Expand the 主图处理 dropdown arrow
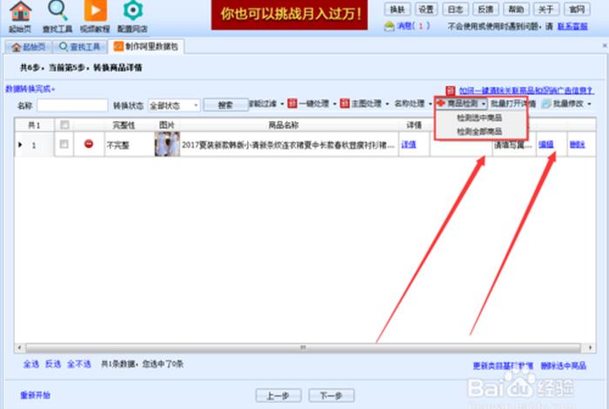The width and height of the screenshot is (609, 409). [387, 104]
